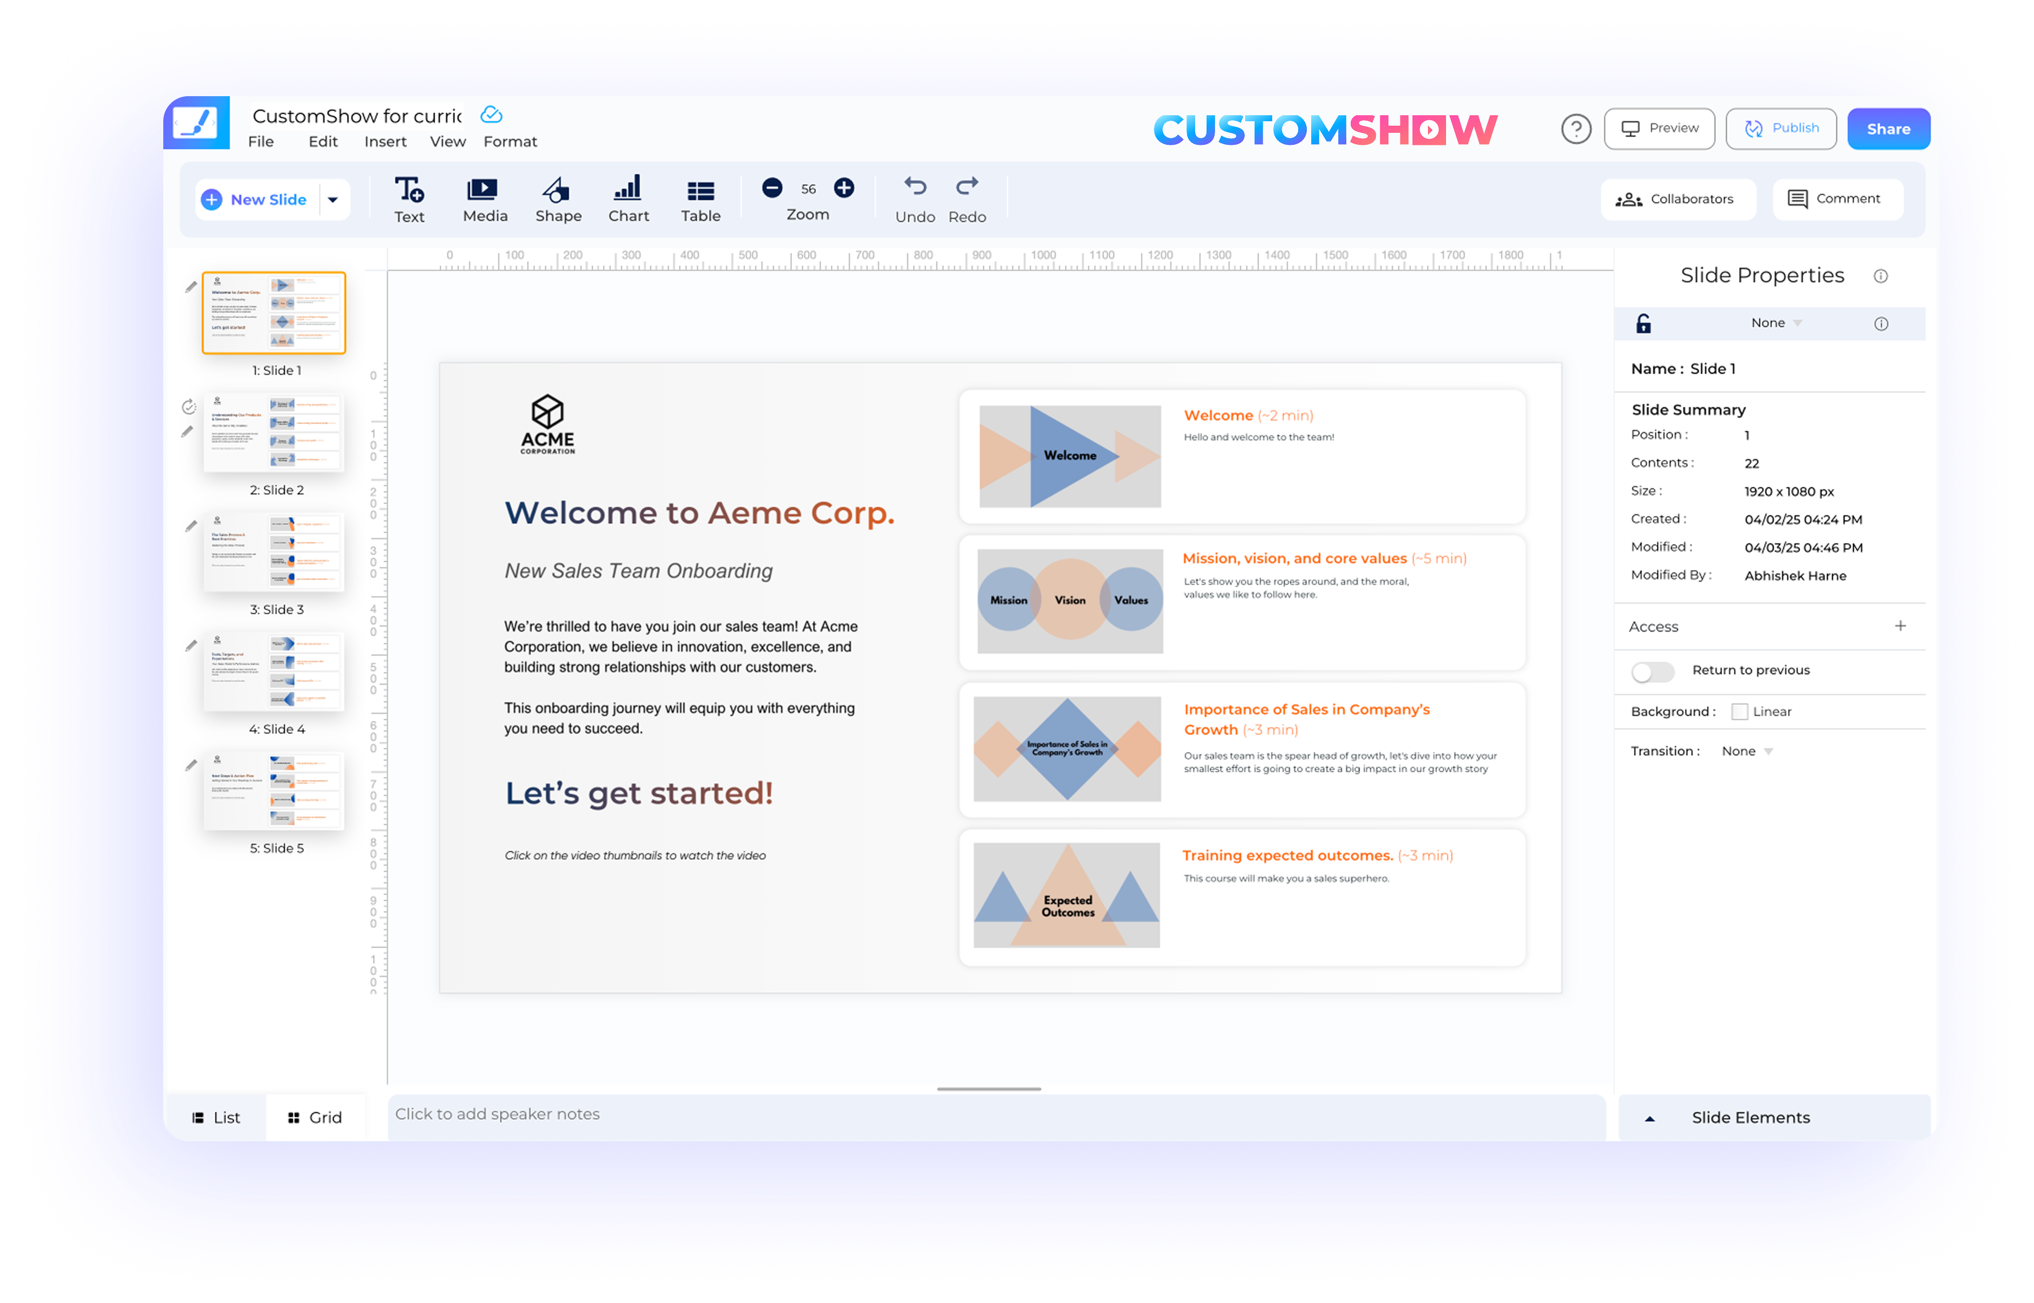2034x1303 pixels.
Task: Click the pencil edit icon beside Slide 2
Action: [188, 431]
